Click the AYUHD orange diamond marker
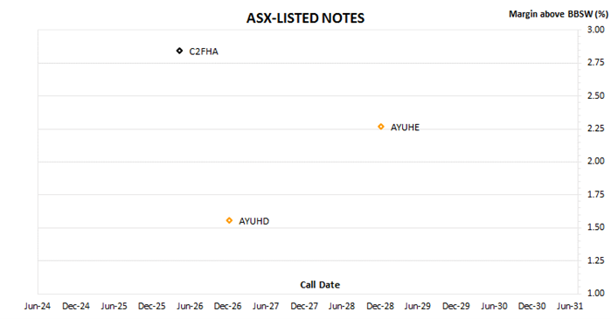 tap(229, 220)
